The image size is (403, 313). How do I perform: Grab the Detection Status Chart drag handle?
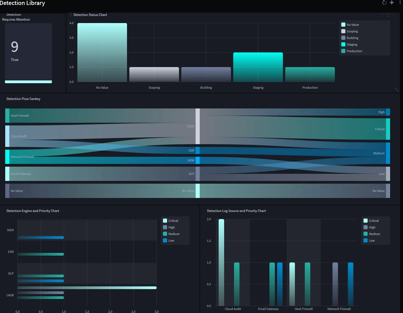(x=71, y=15)
